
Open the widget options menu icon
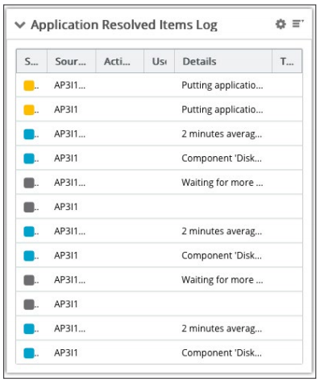coord(297,24)
